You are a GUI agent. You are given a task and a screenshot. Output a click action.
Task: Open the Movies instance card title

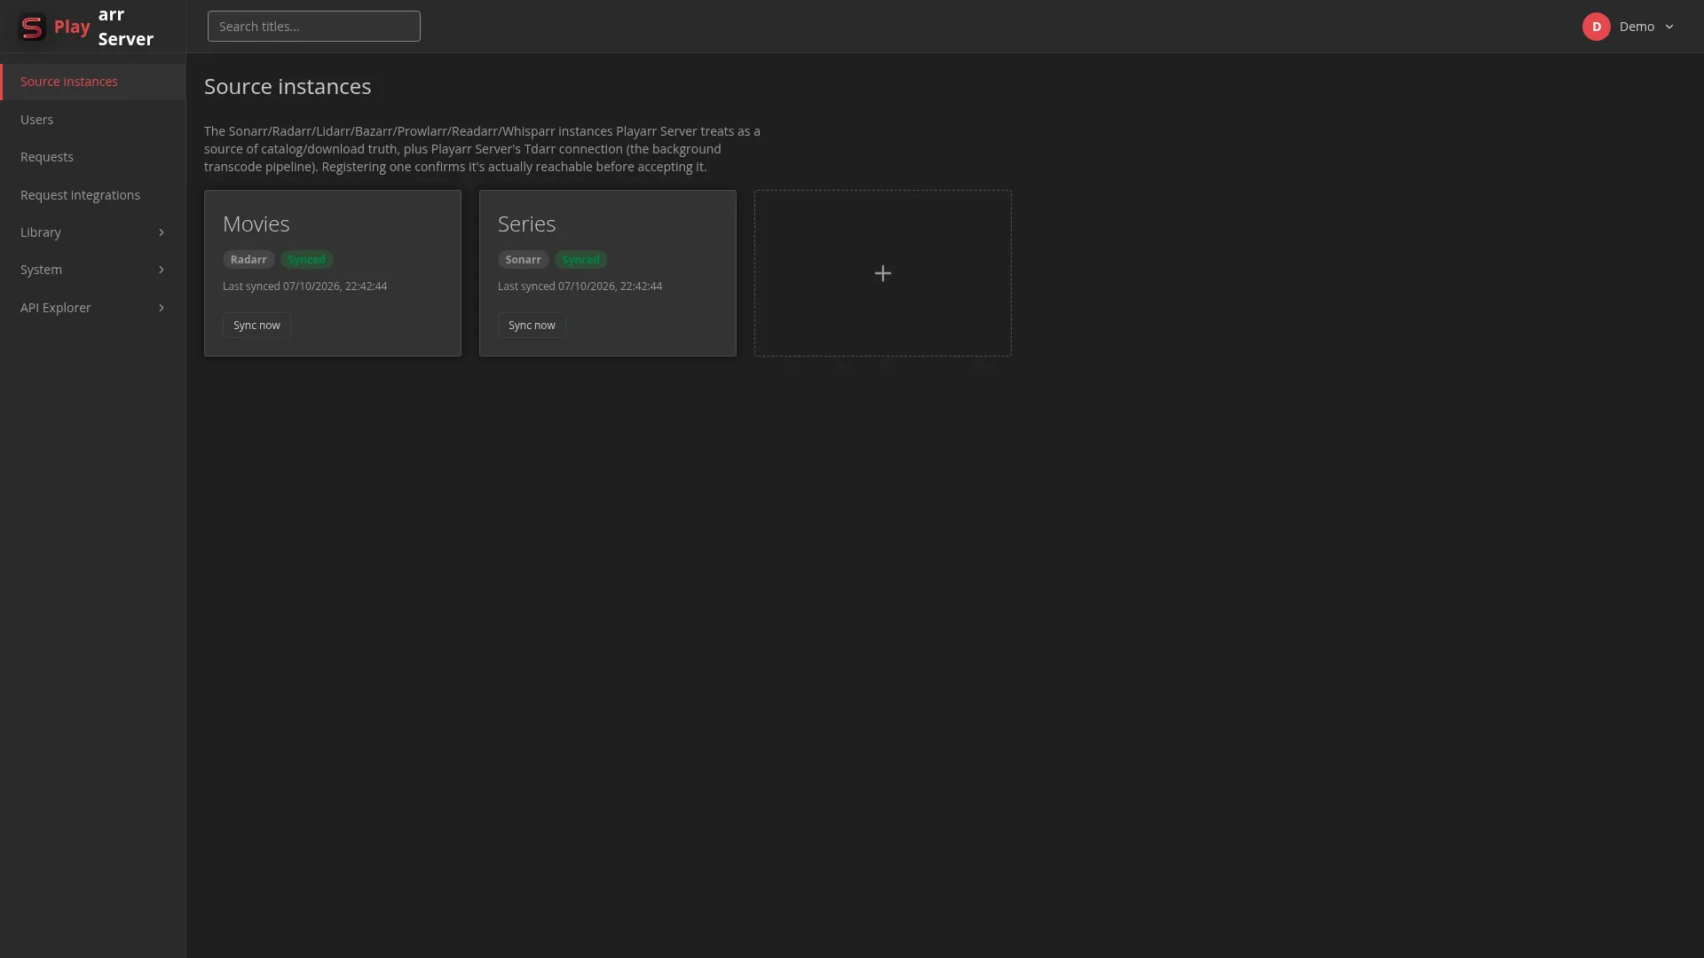tap(256, 224)
